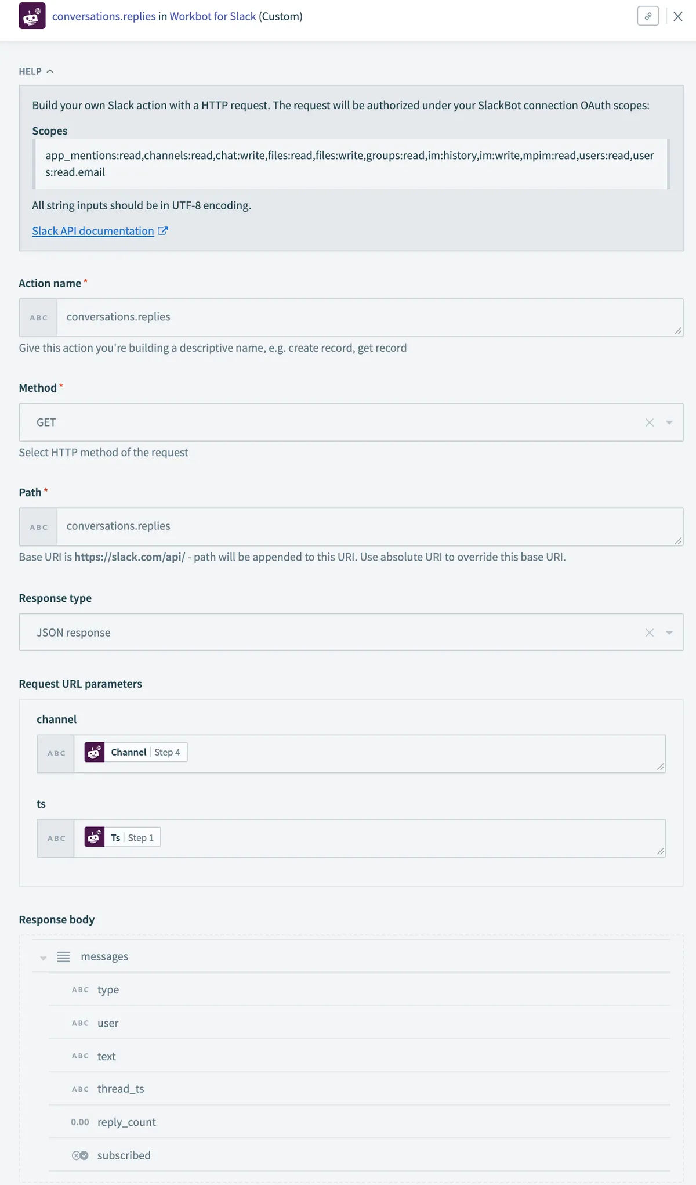
Task: Clear the GET method selection
Action: tap(650, 422)
